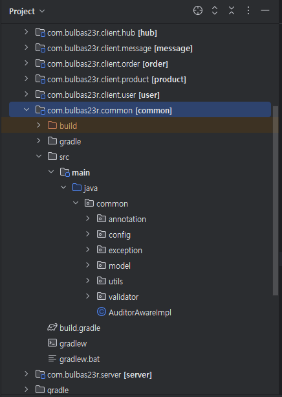
Task: Click the Expand All icon in header
Action: tap(215, 10)
